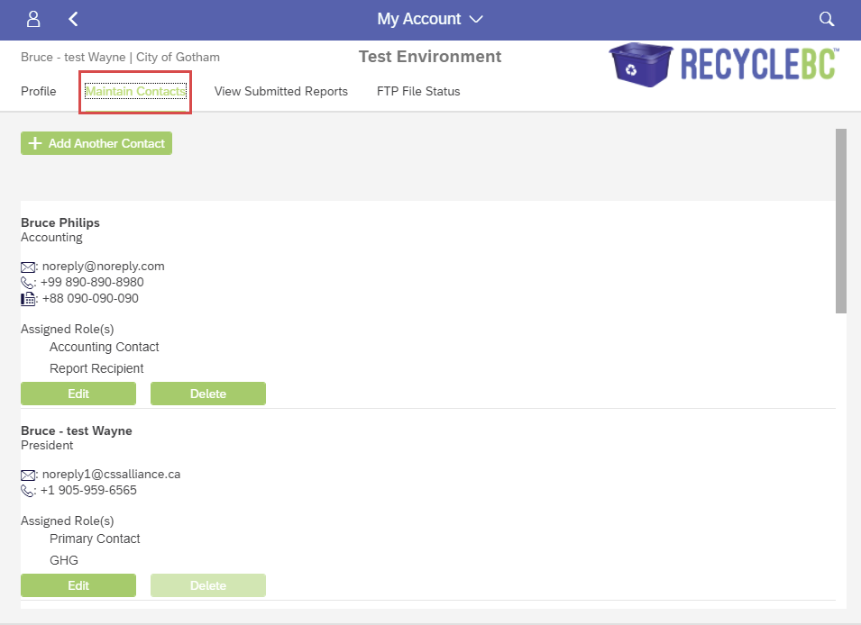The image size is (861, 625).
Task: Select the Maintain Contacts tab
Action: [135, 91]
